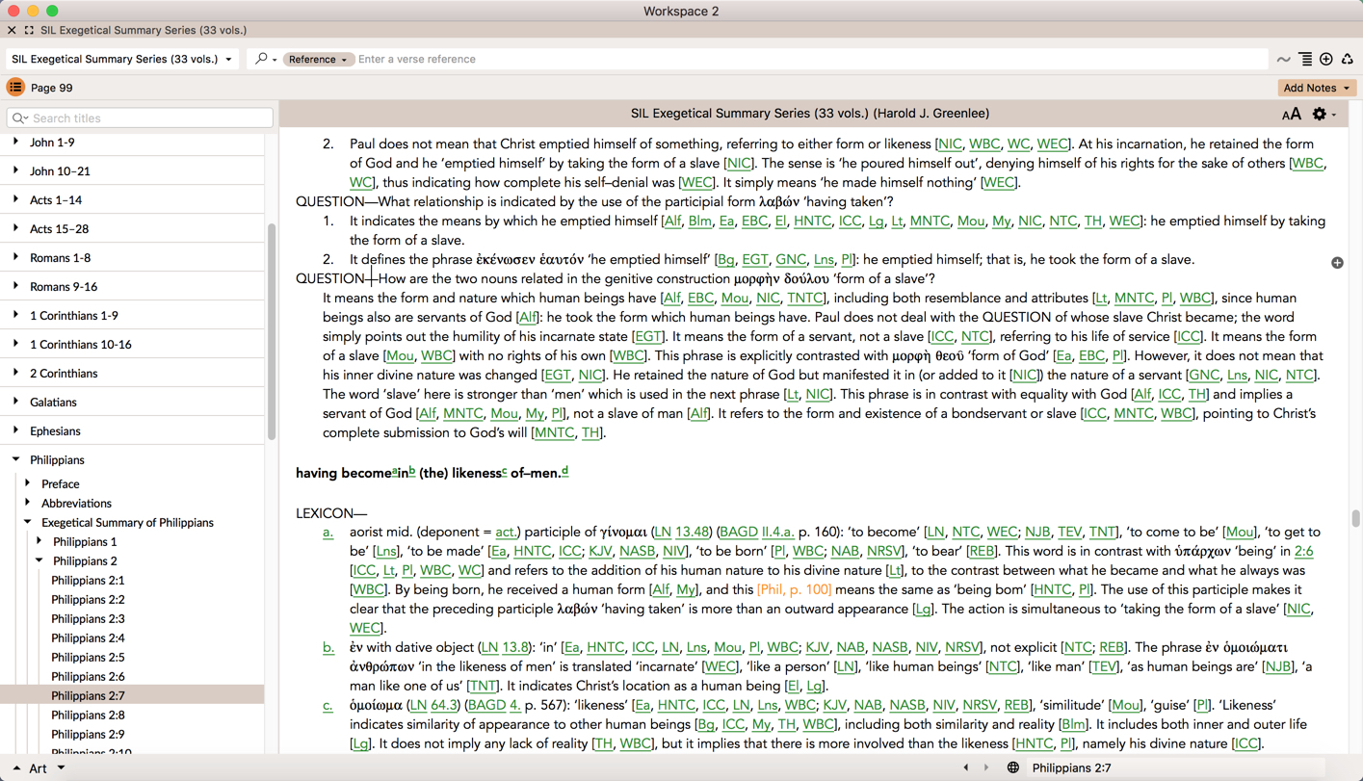The height and width of the screenshot is (781, 1363).
Task: Expand Acts 1–14 entry
Action: (16, 200)
